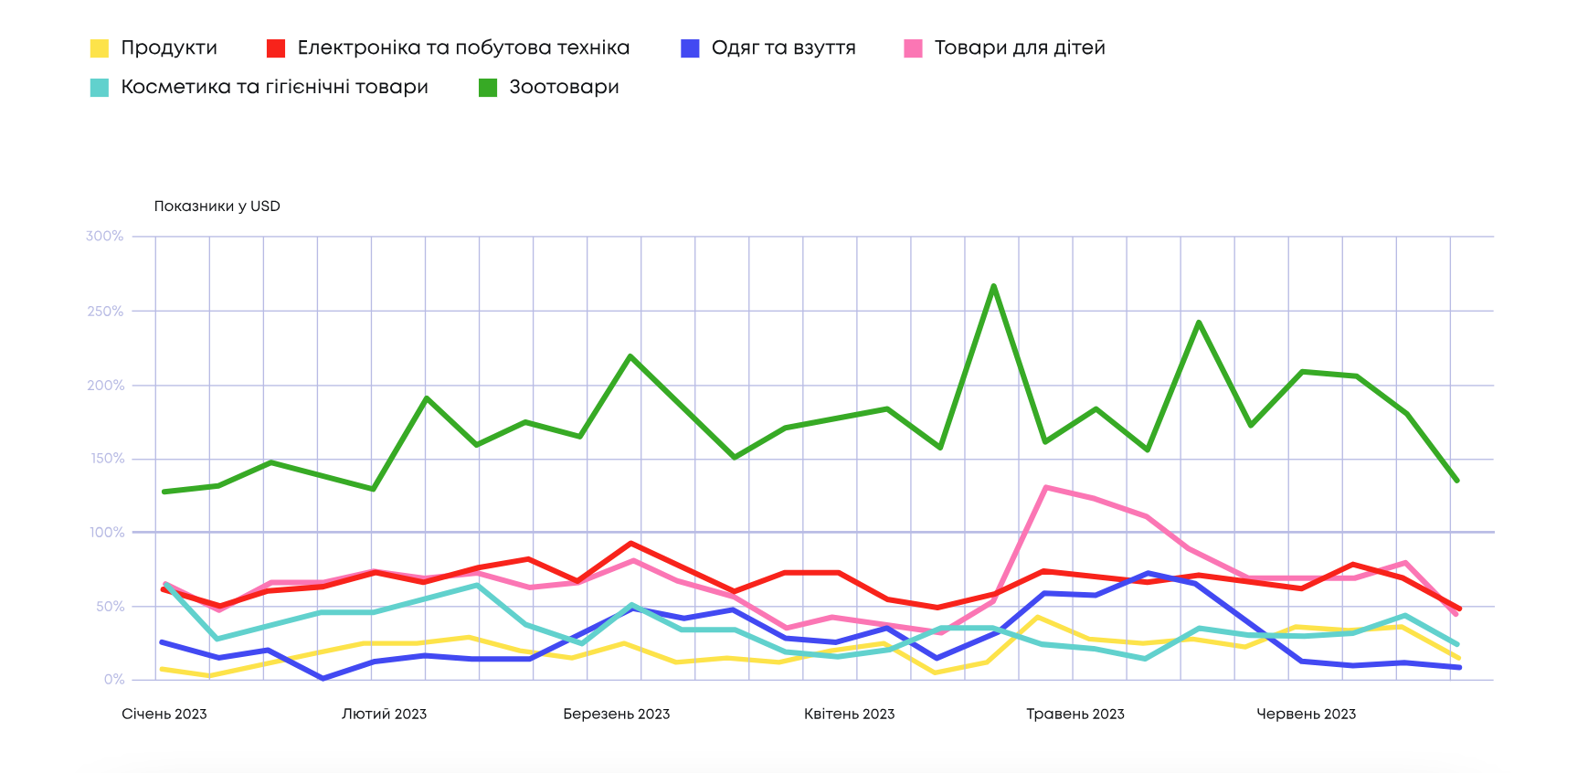Toggle Електроніка та побутова техніка label
Image resolution: width=1588 pixels, height=773 pixels.
pyautogui.click(x=463, y=48)
